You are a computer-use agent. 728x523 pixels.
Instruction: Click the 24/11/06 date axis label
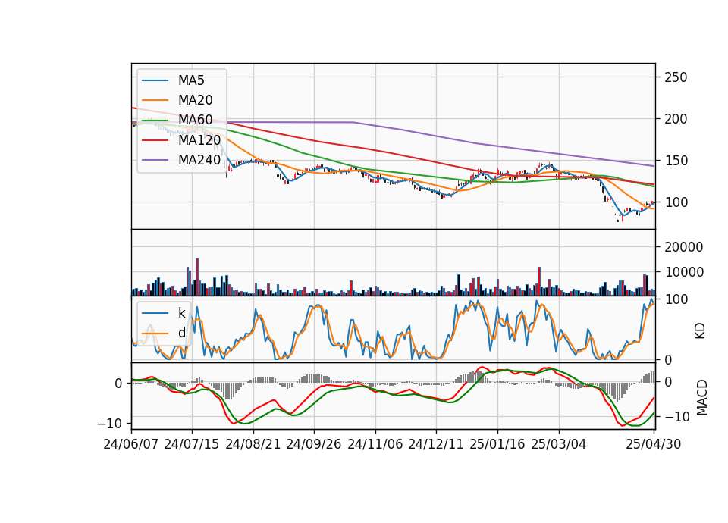(375, 444)
